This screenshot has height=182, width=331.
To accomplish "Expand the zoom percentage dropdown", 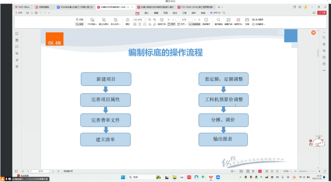I will pos(145,19).
